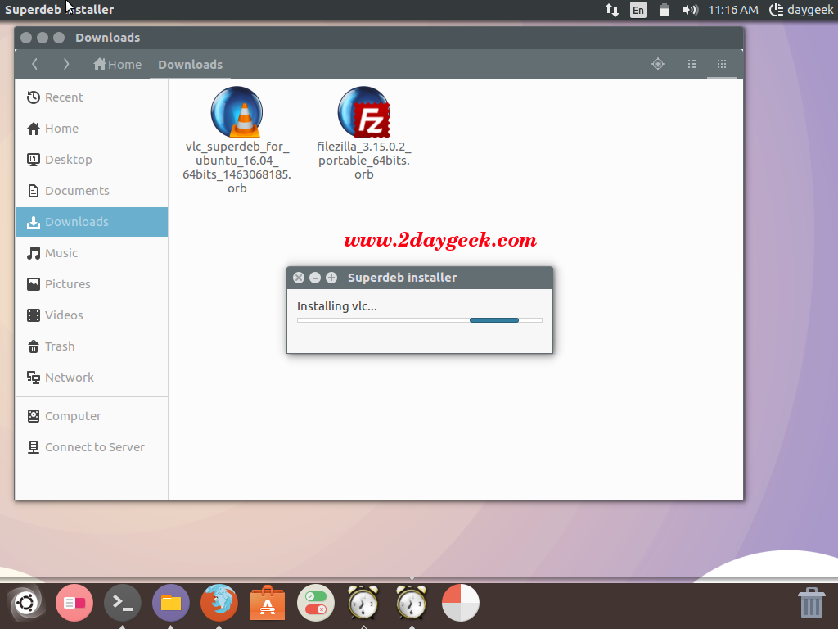Image resolution: width=838 pixels, height=629 pixels.
Task: Launch Firefox from the dock
Action: coord(219,603)
